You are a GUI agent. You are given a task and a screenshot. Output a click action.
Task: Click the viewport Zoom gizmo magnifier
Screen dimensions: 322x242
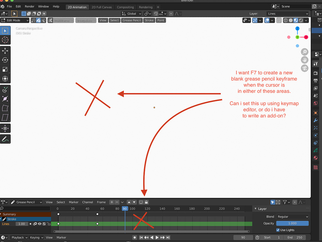coord(304,52)
